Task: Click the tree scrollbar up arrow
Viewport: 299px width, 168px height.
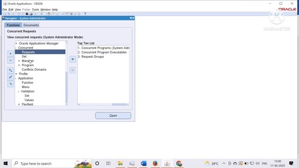Action: point(66,42)
